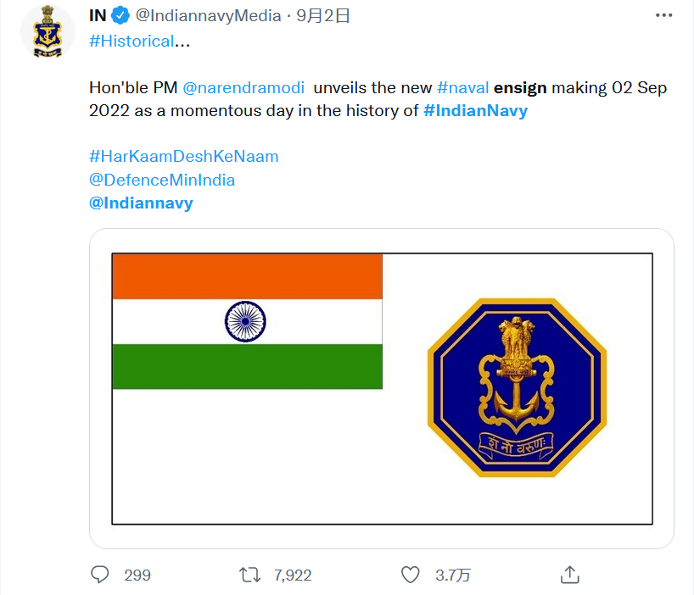Click the 299 replies count
Screen dimensions: 694x595
(137, 575)
